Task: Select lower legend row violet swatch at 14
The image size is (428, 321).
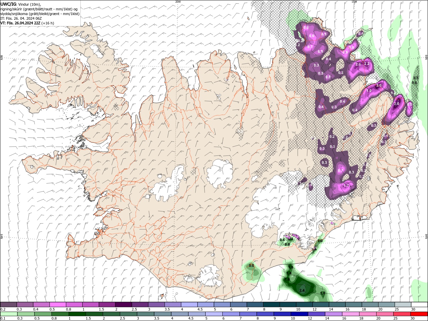Action: [333, 314]
